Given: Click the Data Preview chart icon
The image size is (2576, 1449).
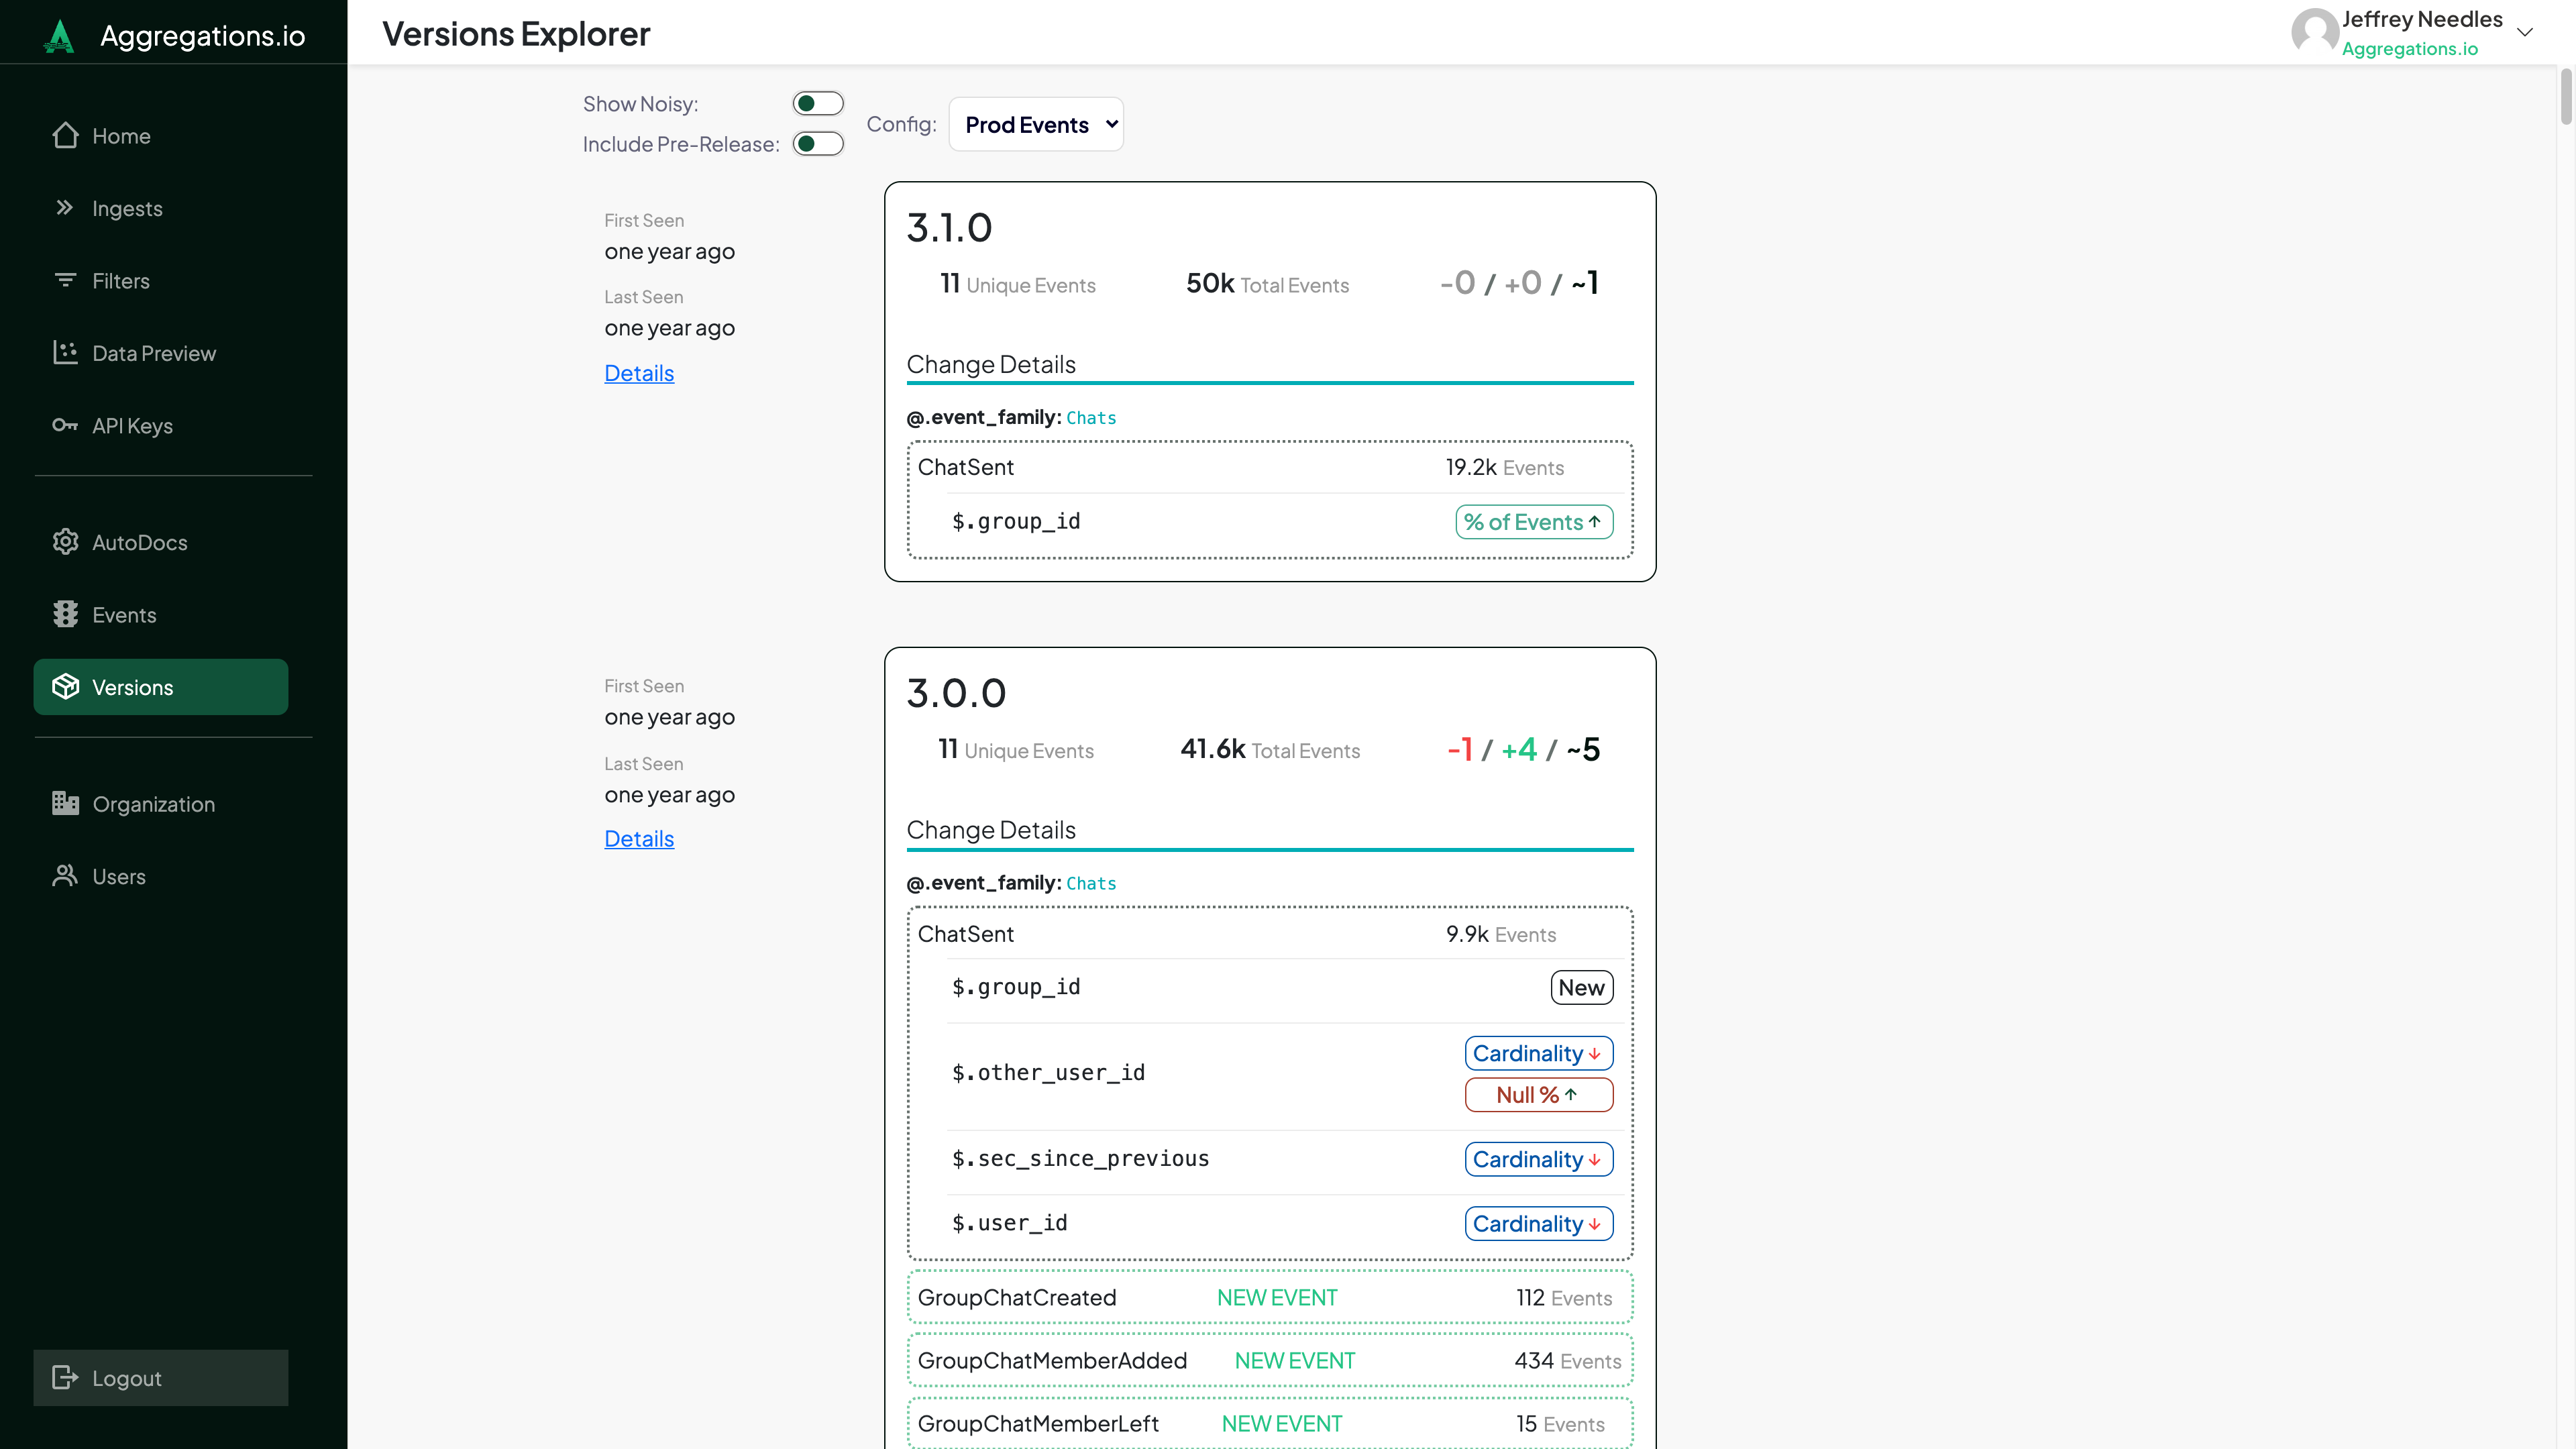Looking at the screenshot, I should coord(65,353).
